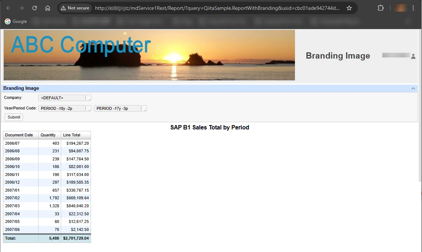422x252 pixels.
Task: Click the line total $194,267.20
Action: (x=78, y=144)
